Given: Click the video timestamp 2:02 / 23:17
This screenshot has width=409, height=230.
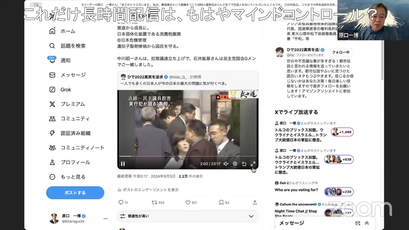Looking at the screenshot, I should (x=210, y=164).
